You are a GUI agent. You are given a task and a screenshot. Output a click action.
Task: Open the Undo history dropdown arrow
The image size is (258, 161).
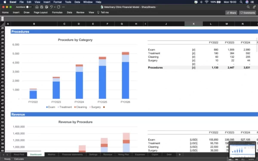tap(55, 7)
